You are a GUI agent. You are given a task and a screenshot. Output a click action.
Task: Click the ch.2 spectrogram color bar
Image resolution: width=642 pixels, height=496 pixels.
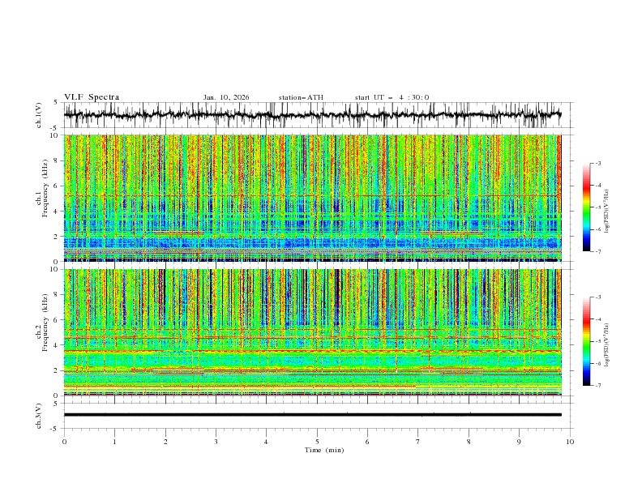[x=586, y=341]
